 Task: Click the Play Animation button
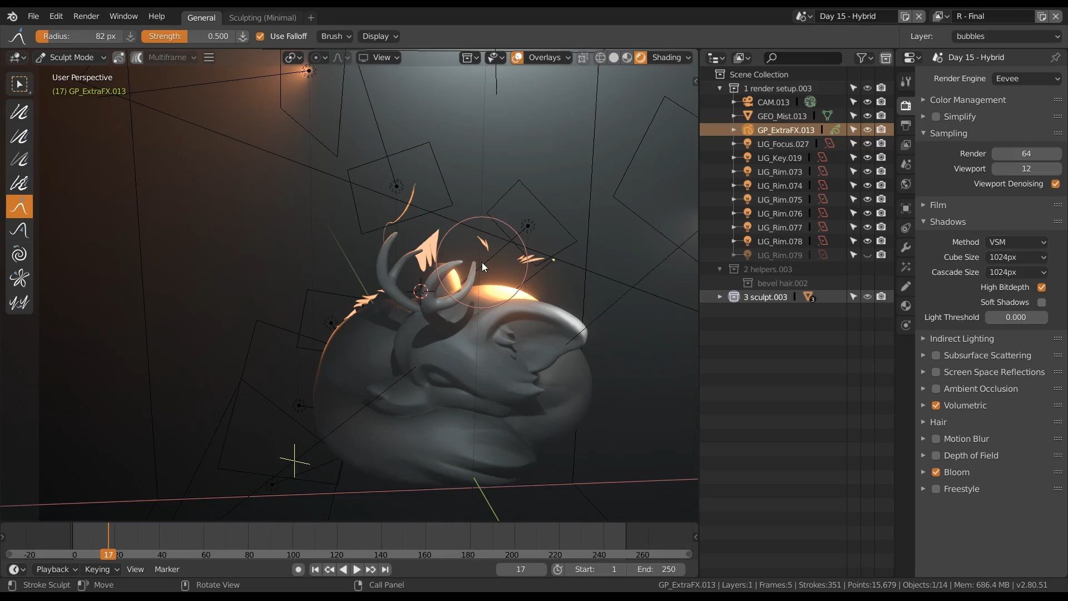coord(357,569)
